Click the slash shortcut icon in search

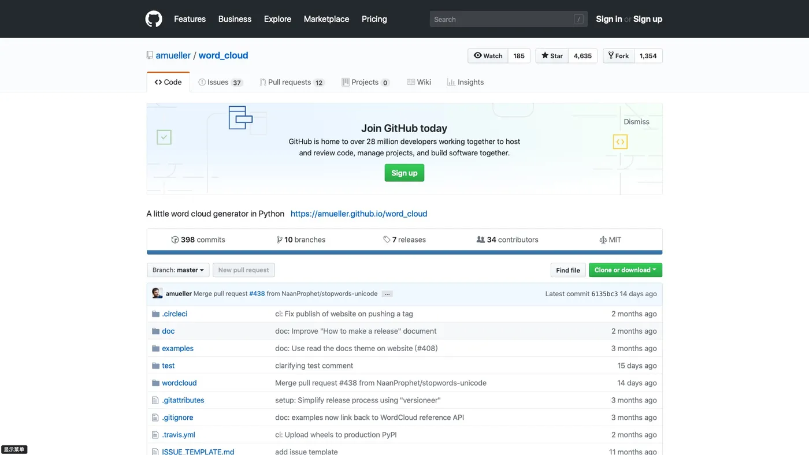(578, 19)
